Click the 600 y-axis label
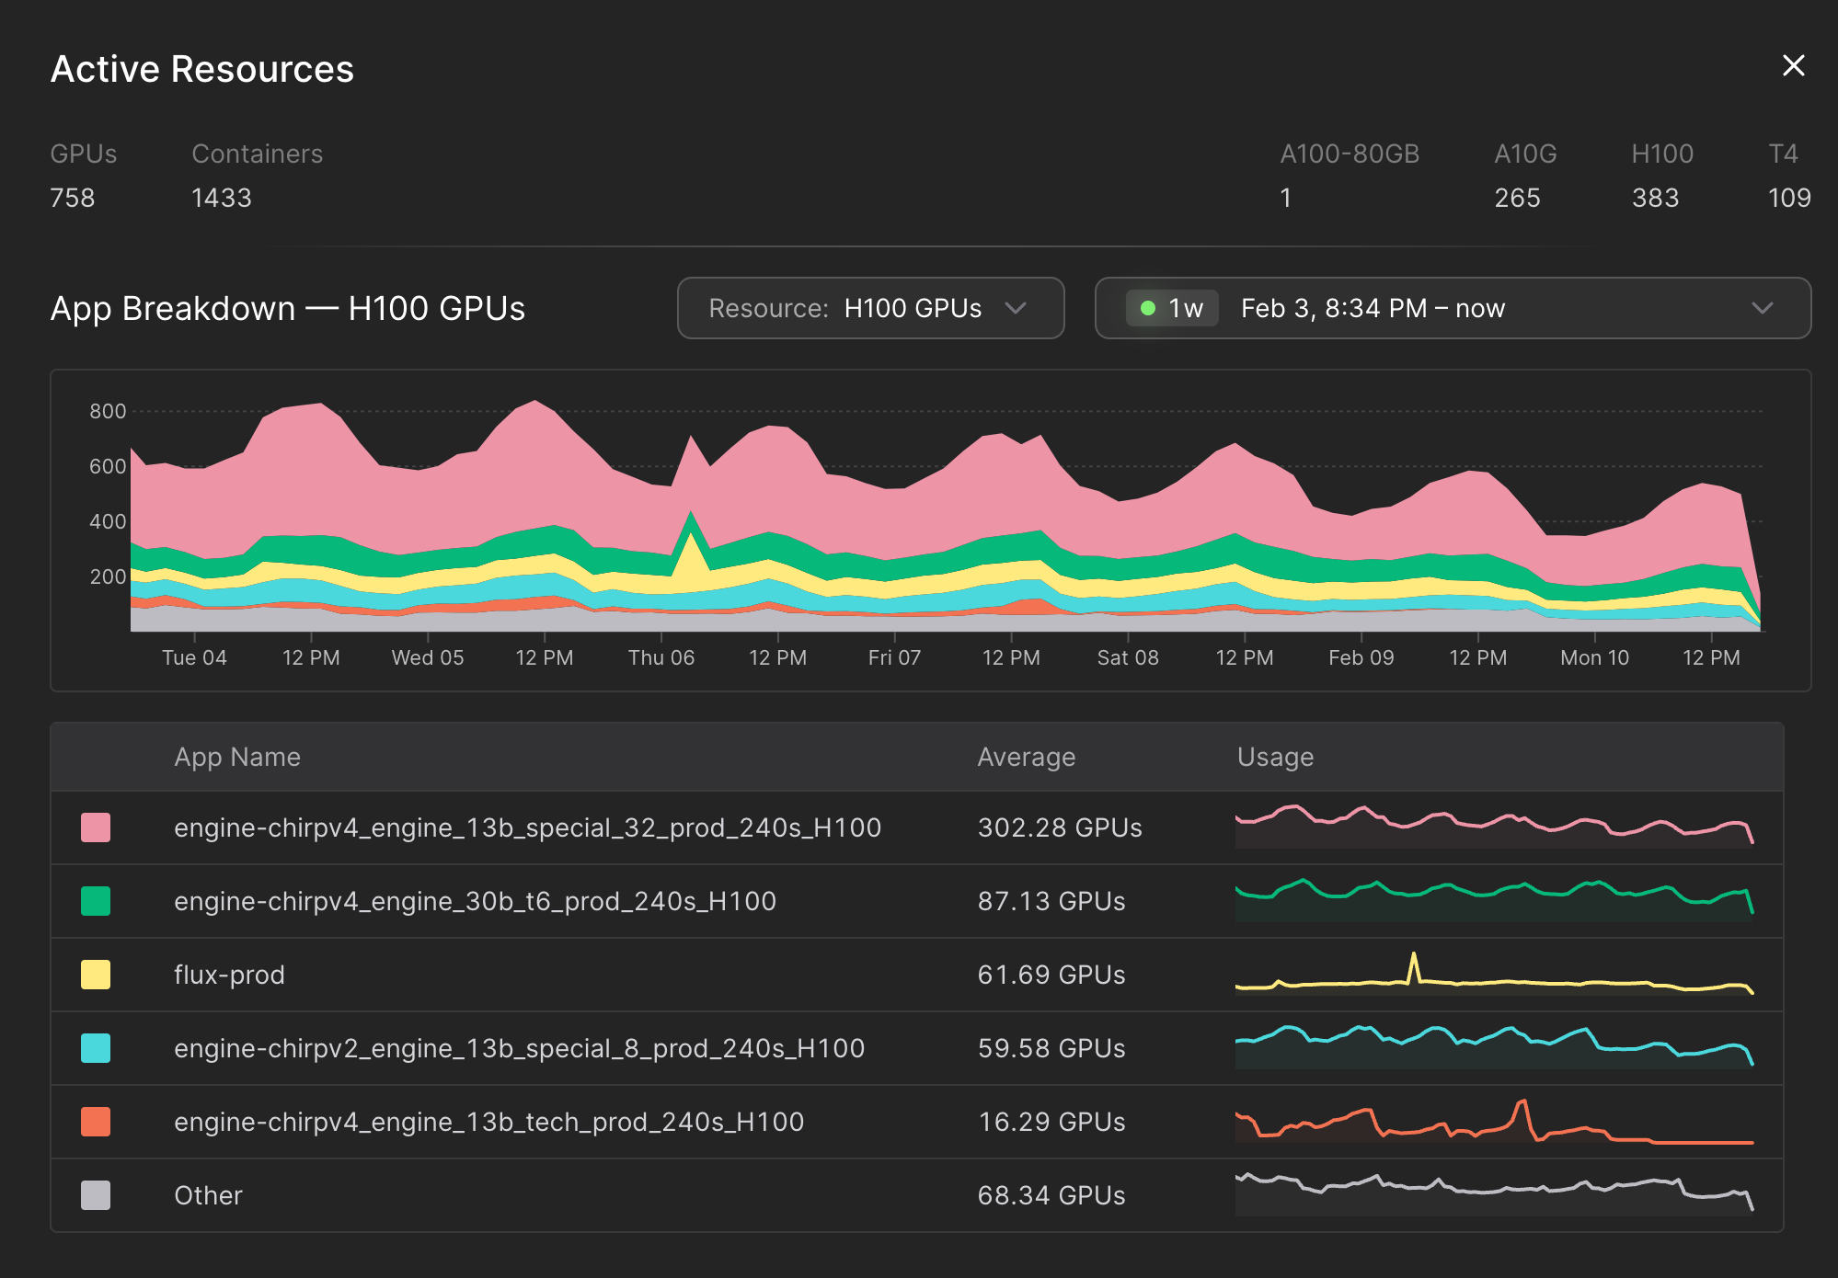 coord(108,466)
